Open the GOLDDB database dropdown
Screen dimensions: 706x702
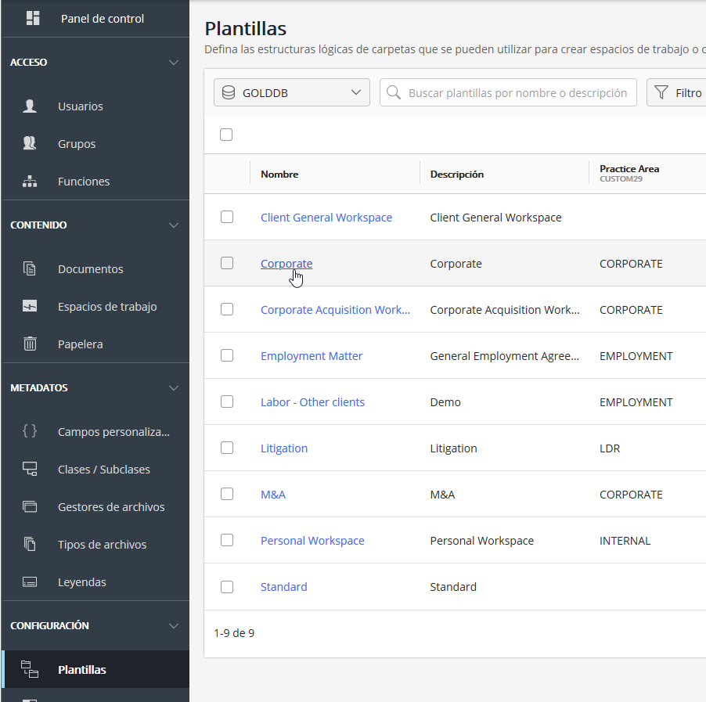point(291,92)
